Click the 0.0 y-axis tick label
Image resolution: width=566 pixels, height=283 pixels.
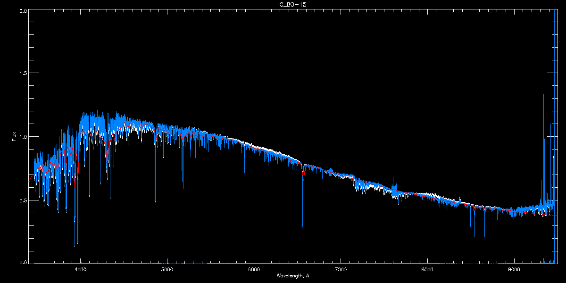point(22,262)
